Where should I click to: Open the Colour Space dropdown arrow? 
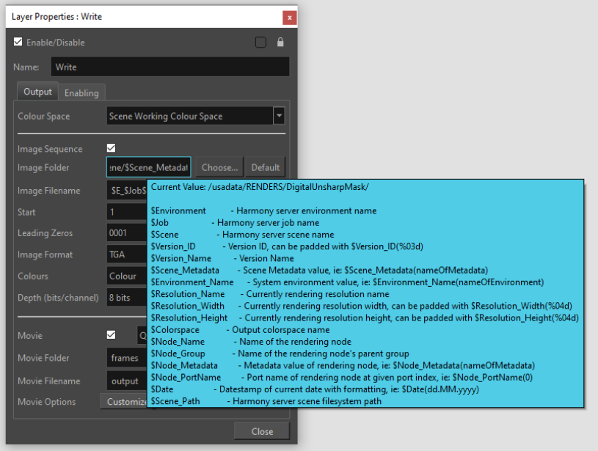pyautogui.click(x=279, y=116)
